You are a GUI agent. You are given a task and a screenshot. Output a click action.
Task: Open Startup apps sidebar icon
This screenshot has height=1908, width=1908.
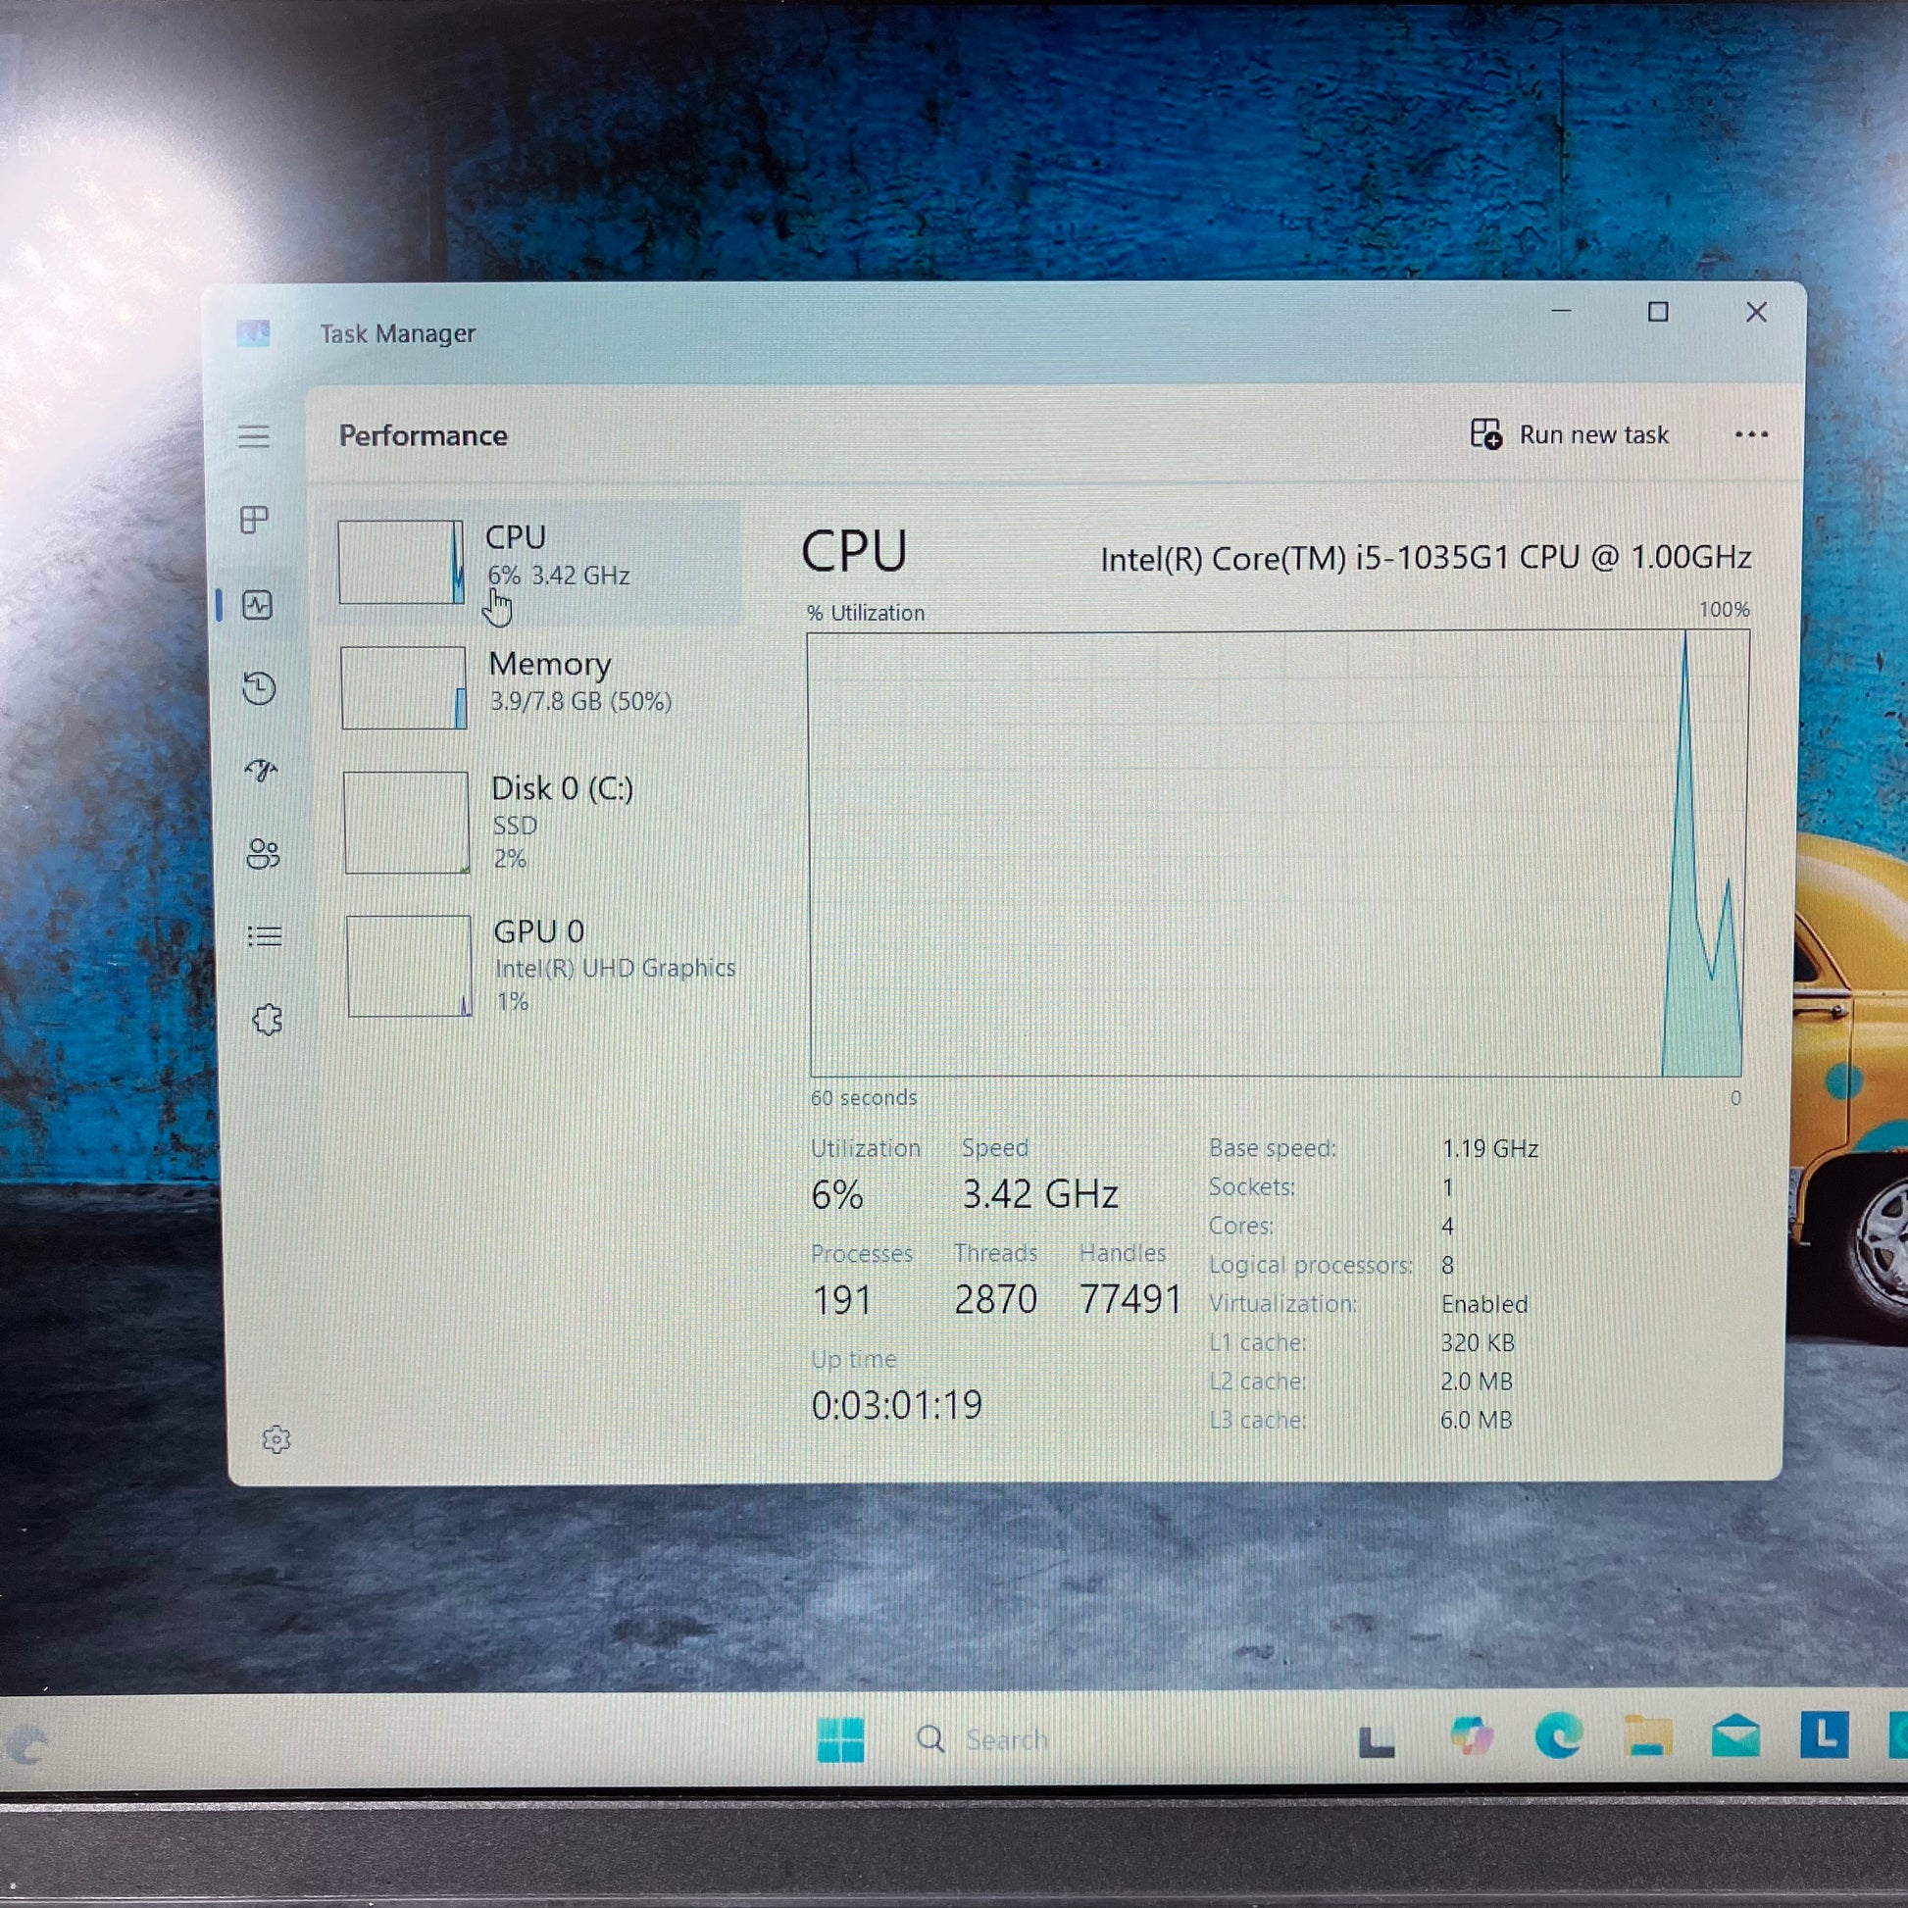click(261, 771)
